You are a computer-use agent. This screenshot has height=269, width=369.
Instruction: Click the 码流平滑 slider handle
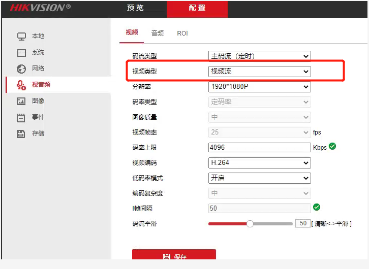click(250, 223)
